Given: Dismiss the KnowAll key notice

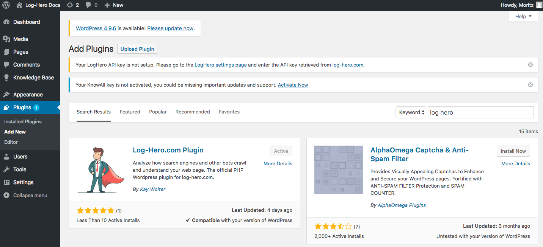Looking at the screenshot, I should pos(530,85).
